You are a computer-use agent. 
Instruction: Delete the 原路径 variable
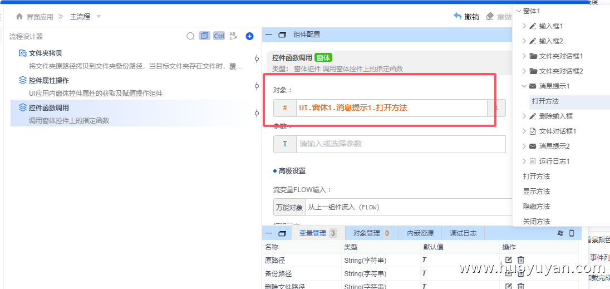(x=521, y=260)
